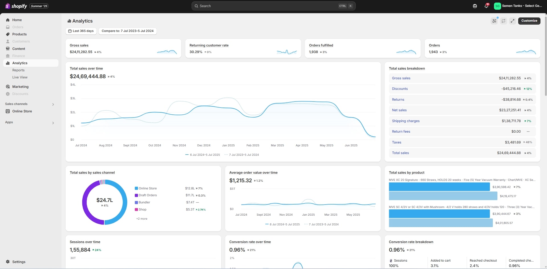Click the MVE SC 4/2V current-period bar
547x269 pixels.
[439, 214]
